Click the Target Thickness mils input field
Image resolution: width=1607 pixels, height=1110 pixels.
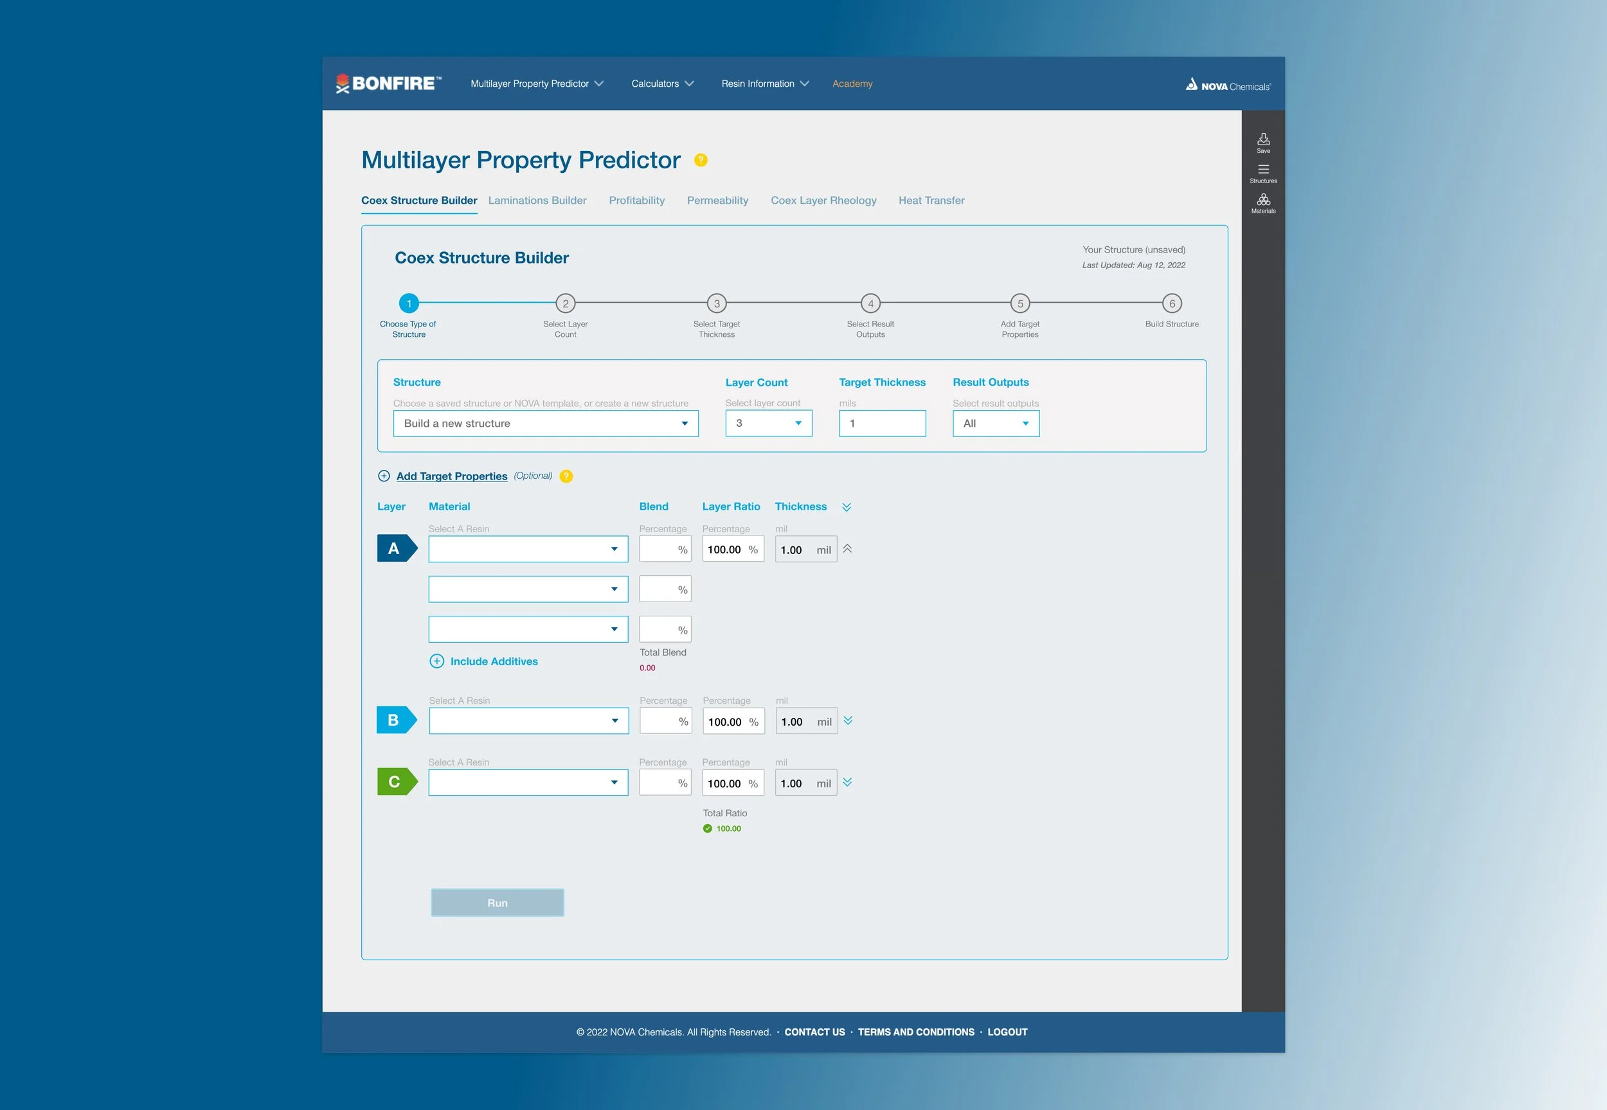[882, 424]
